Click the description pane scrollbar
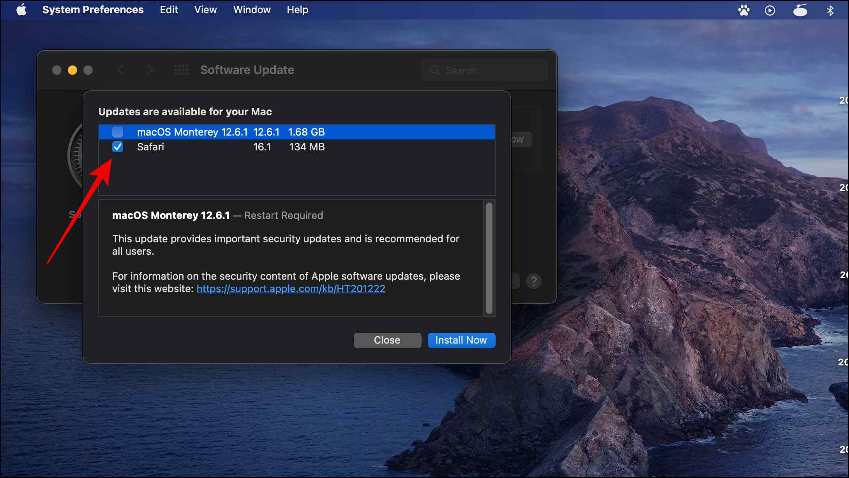The width and height of the screenshot is (849, 478). (489, 258)
